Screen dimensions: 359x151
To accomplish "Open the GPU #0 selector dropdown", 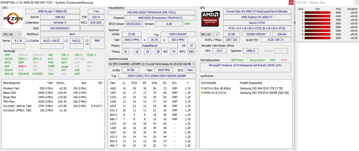I will (x=210, y=34).
